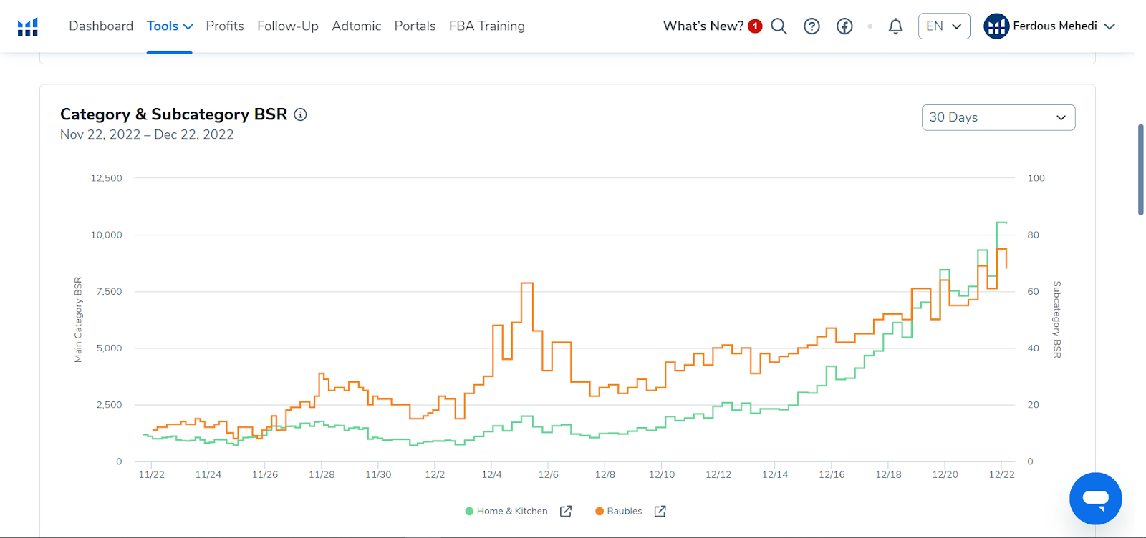Expand the Ferdous Mehedi account menu

(1050, 26)
